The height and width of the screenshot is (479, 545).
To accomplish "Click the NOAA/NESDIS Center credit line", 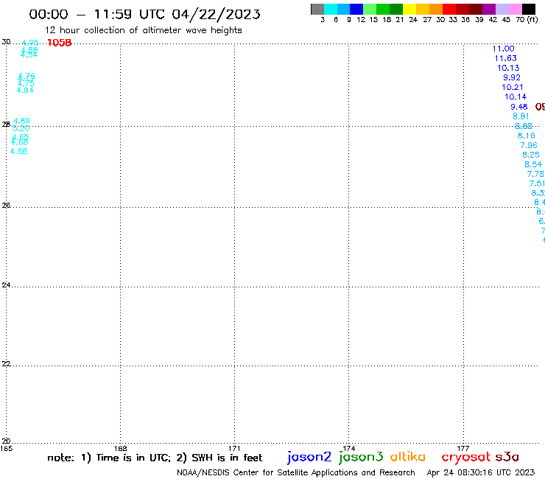I will click(x=296, y=473).
